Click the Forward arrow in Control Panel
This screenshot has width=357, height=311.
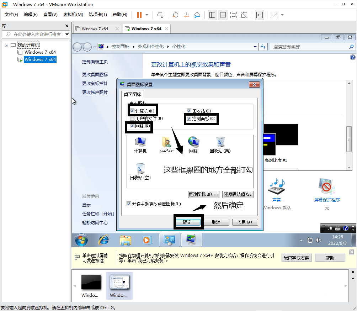87,47
